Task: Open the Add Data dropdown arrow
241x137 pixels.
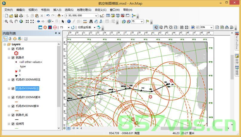Action: pos(62,15)
